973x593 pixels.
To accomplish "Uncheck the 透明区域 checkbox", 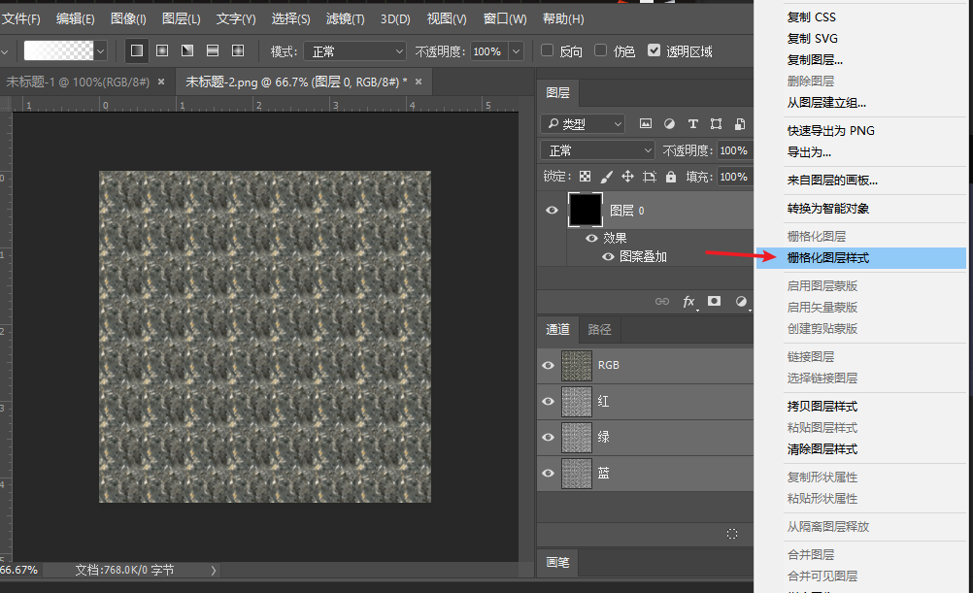I will click(654, 50).
